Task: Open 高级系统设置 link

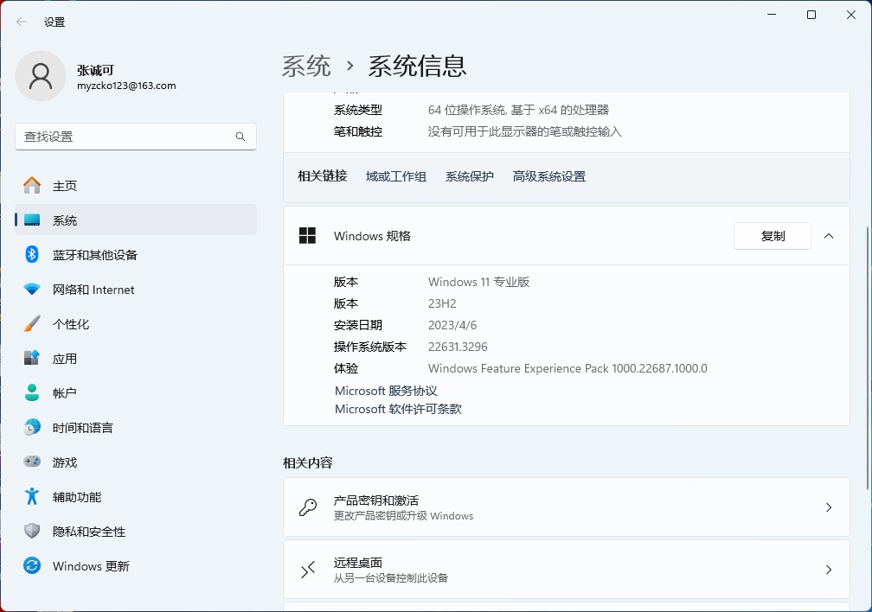Action: tap(548, 176)
